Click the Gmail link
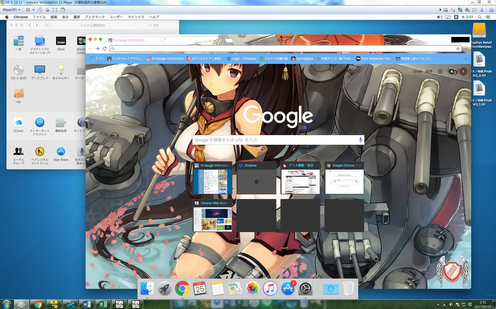This screenshot has width=496, height=309. [x=417, y=72]
